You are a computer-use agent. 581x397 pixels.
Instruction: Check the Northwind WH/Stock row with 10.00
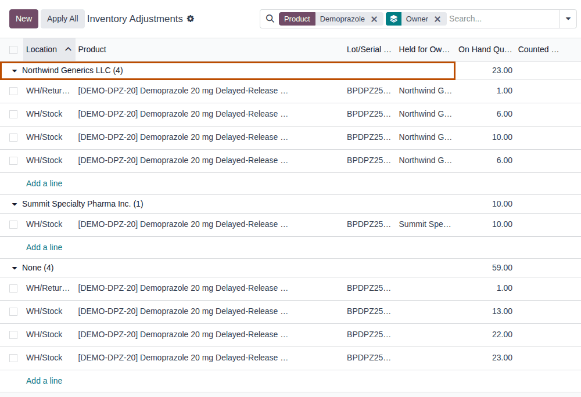13,138
